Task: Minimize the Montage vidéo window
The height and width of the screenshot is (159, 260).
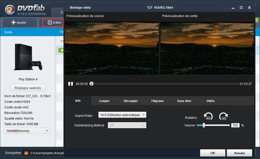Action: 233,8
